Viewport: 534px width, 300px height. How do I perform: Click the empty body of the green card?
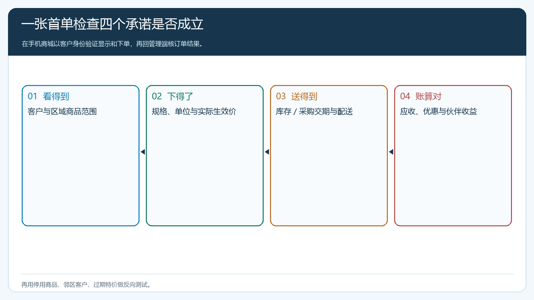[x=205, y=170]
